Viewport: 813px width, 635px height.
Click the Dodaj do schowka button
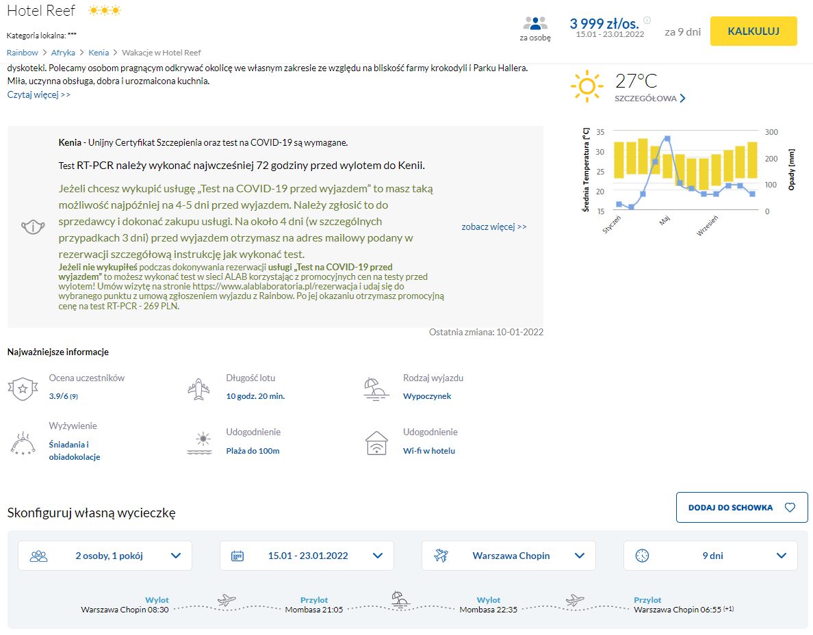pos(741,508)
